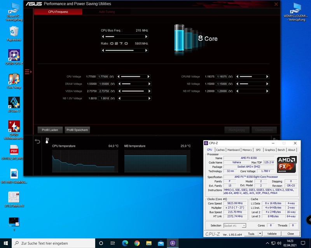
Task: Click the CPU Voltage slider track
Action: coord(133,77)
